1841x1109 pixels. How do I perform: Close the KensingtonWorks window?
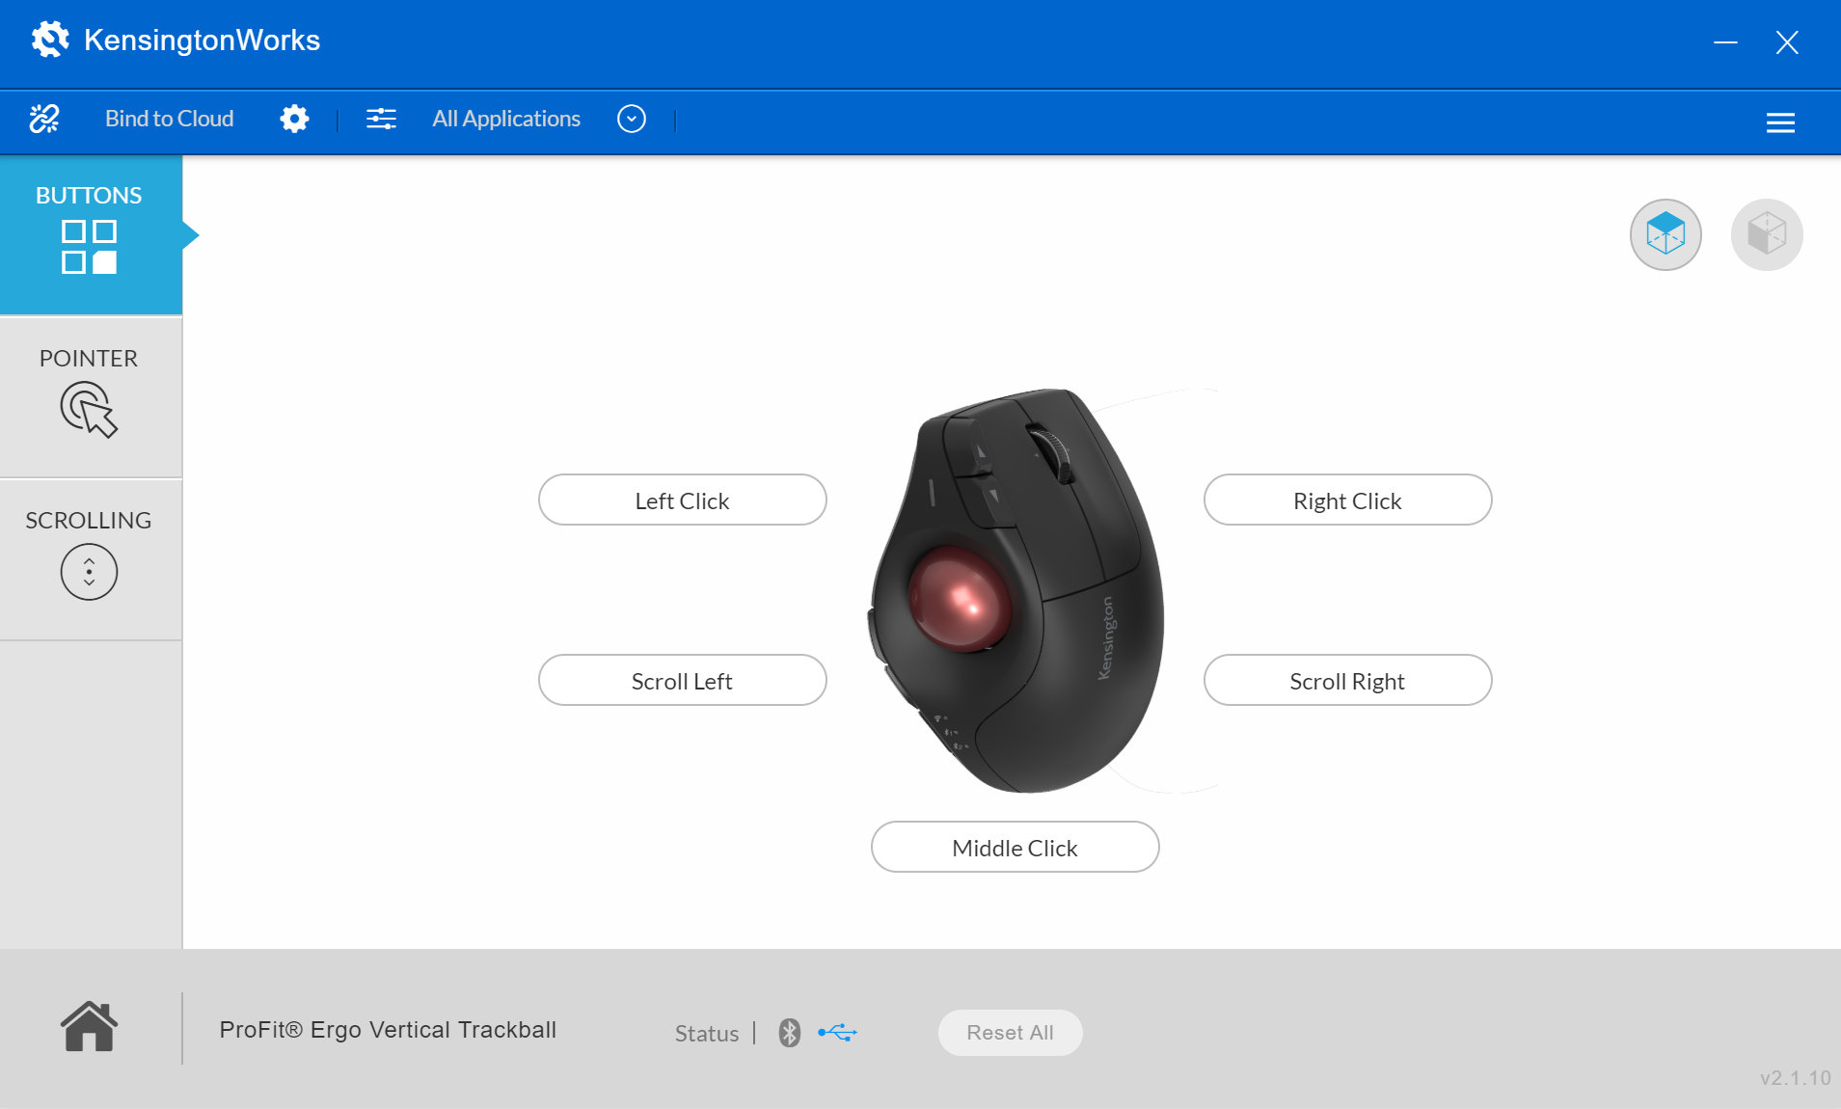click(1787, 42)
